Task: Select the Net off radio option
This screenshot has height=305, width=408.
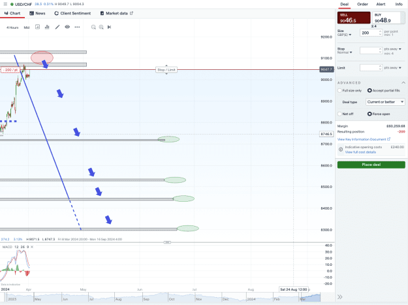Action: (x=339, y=114)
